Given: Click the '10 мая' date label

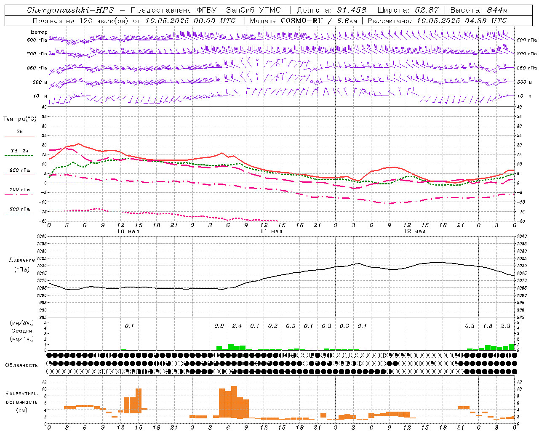Looking at the screenshot, I should (128, 231).
